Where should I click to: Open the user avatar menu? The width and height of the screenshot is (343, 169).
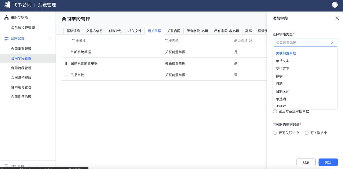pyautogui.click(x=335, y=5)
